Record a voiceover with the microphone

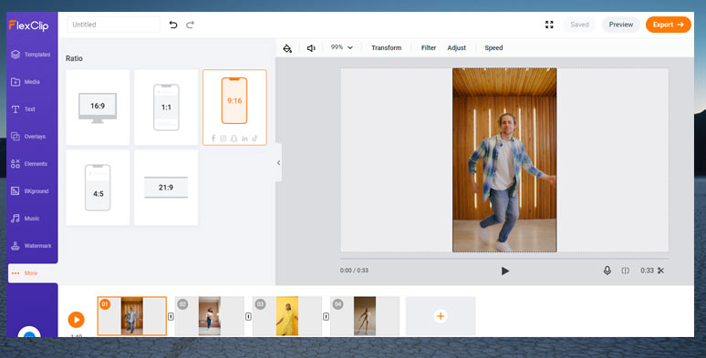(x=607, y=271)
